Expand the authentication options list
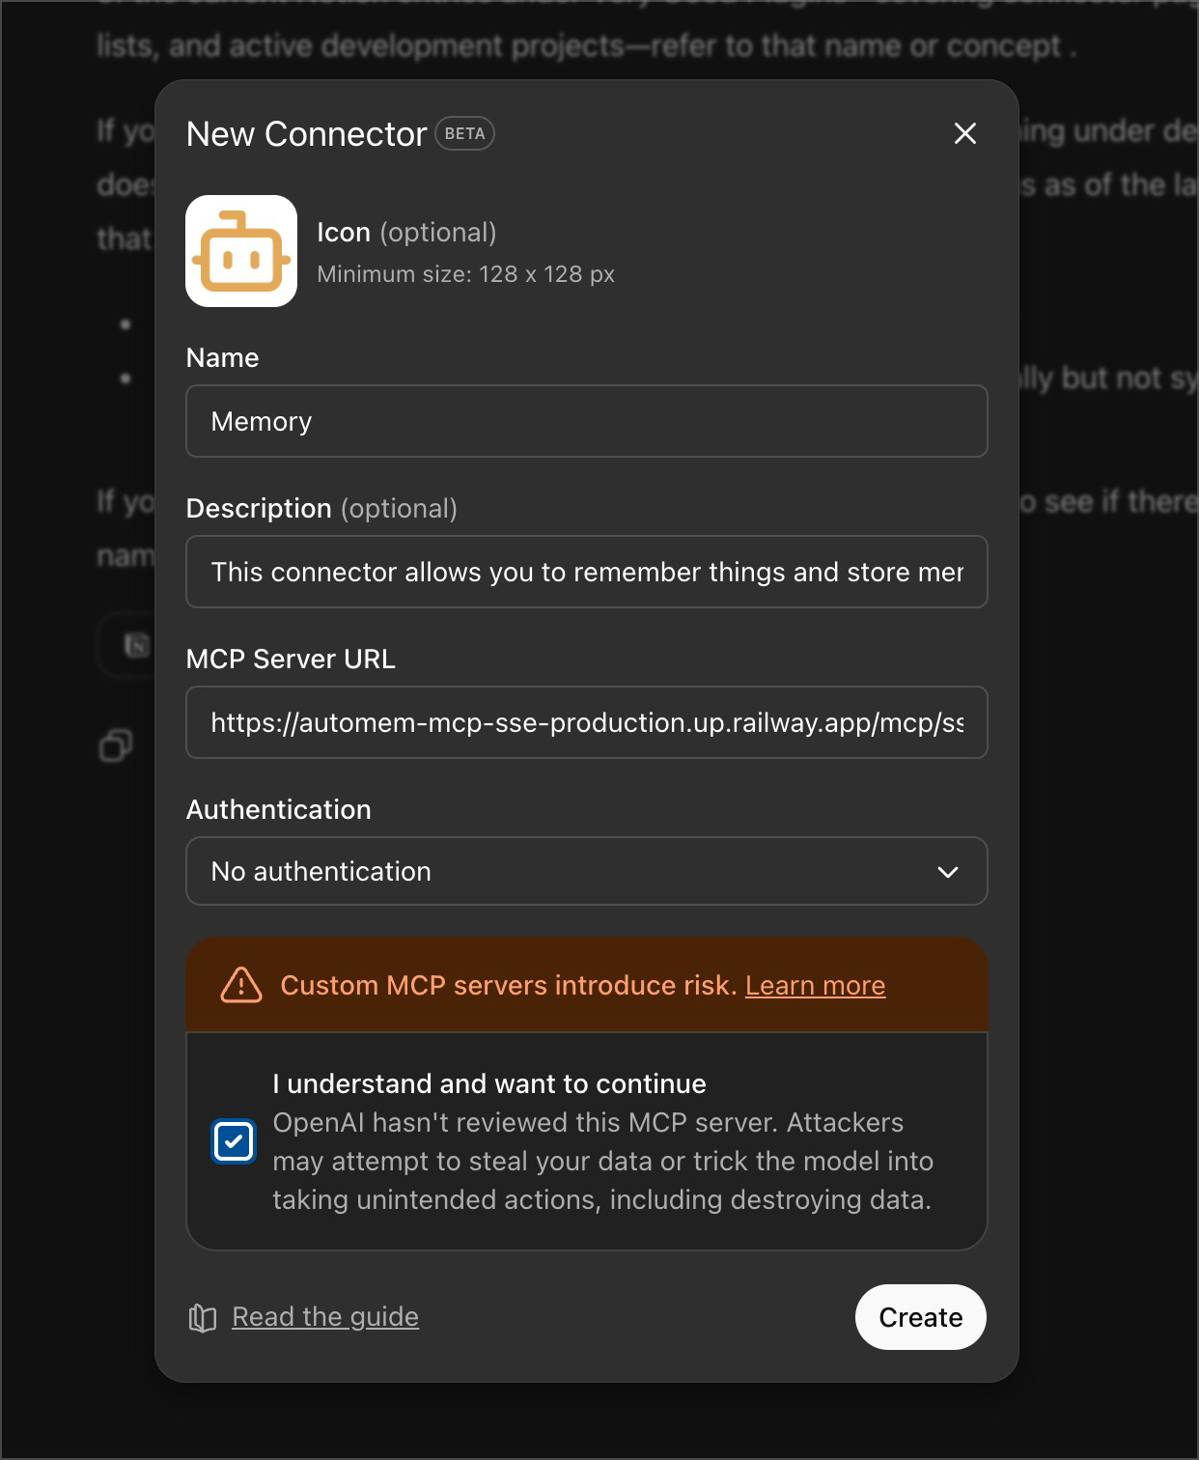Viewport: 1199px width, 1460px height. click(586, 871)
